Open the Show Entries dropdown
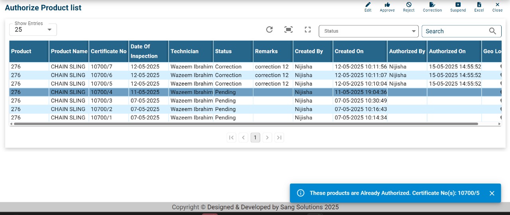This screenshot has height=215, width=510. click(x=33, y=30)
